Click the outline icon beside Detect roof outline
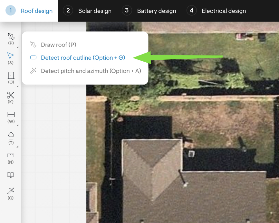This screenshot has height=223, width=279. (x=33, y=58)
